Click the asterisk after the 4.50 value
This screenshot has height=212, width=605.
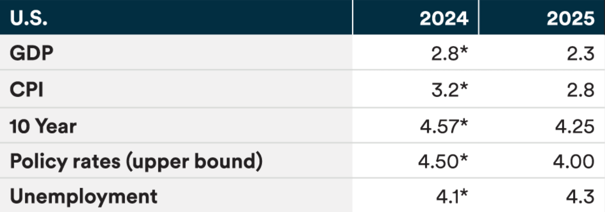464,158
